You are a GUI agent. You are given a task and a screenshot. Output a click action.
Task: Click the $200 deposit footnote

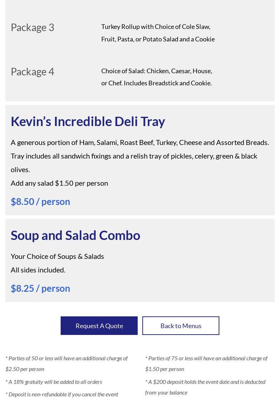205,387
